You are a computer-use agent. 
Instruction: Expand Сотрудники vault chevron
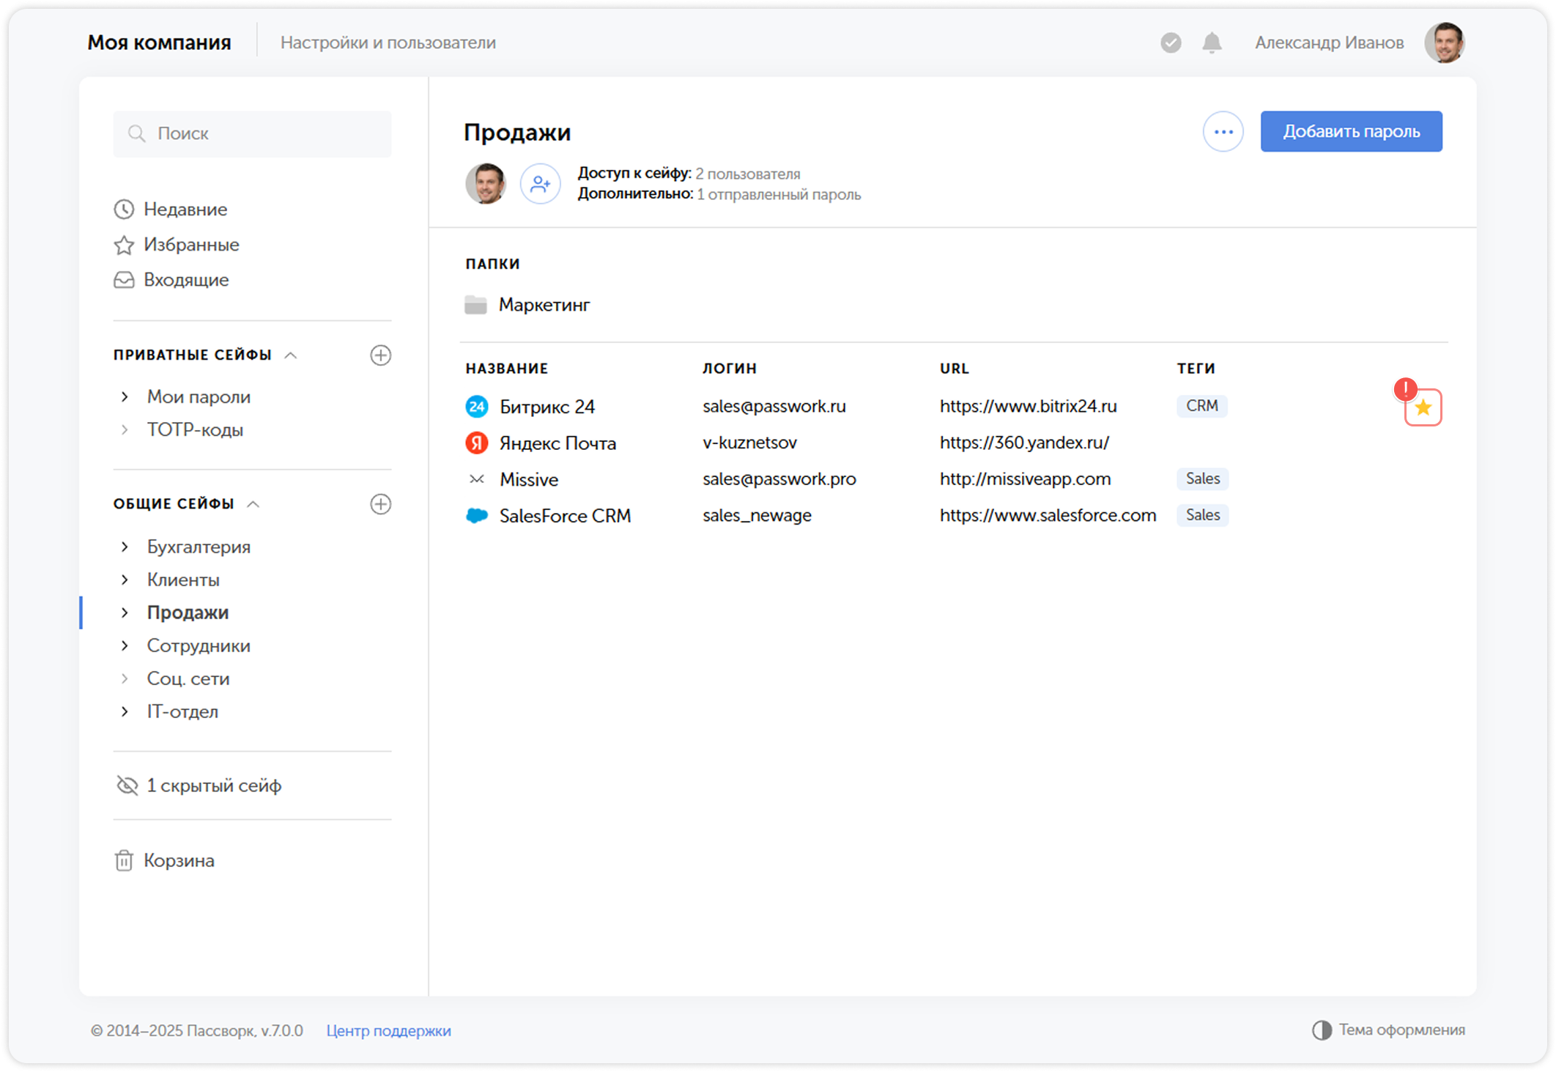click(x=125, y=646)
